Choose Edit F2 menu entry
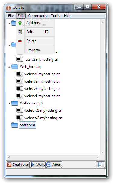The width and height of the screenshot is (114, 184). pyautogui.click(x=36, y=32)
